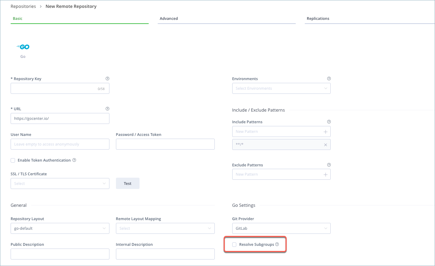Open the SSL / TLS Certificate selector
The height and width of the screenshot is (266, 435).
(60, 183)
